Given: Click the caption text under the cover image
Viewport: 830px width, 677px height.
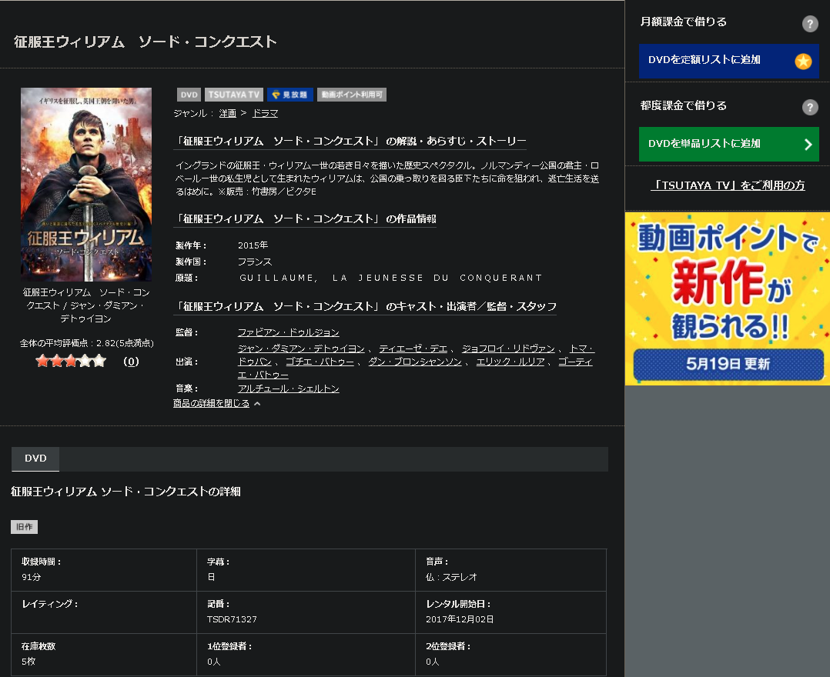Looking at the screenshot, I should click(x=86, y=305).
